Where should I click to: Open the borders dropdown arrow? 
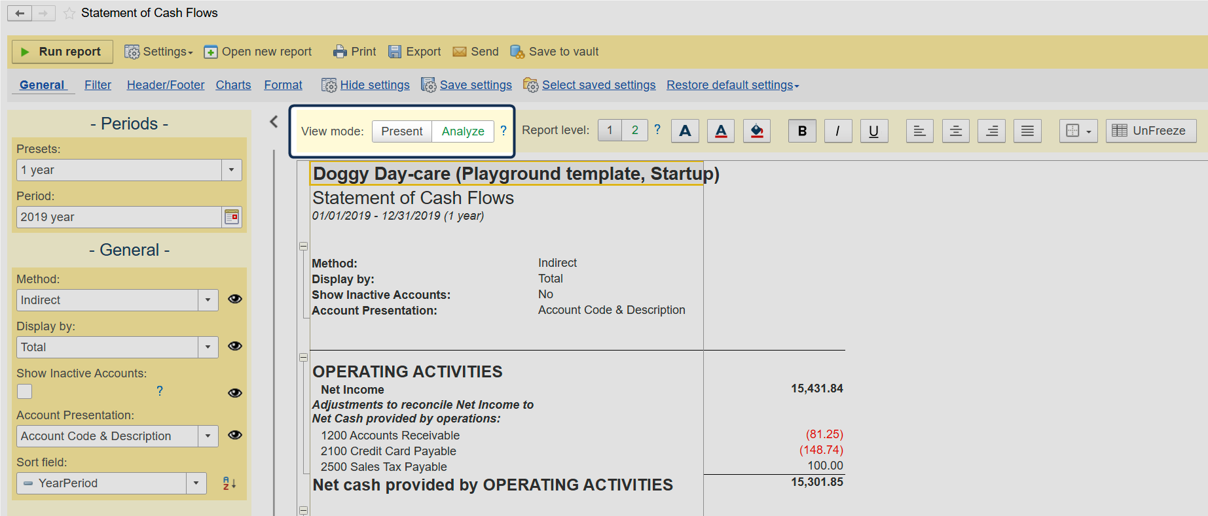1088,131
